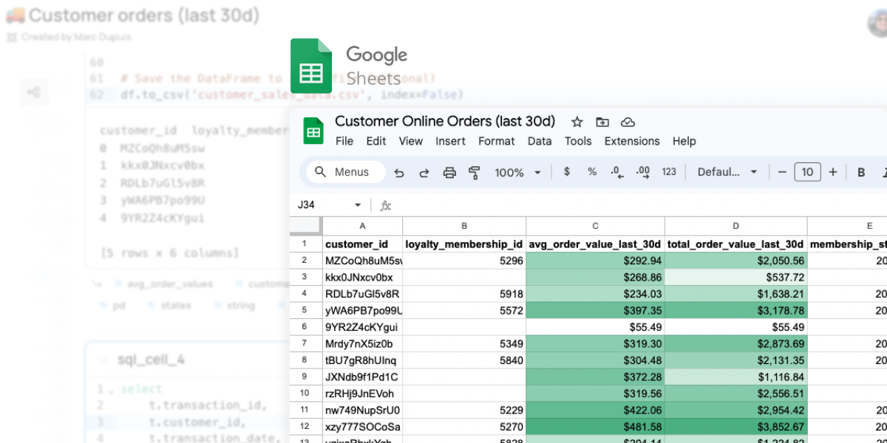The width and height of the screenshot is (887, 443).
Task: Click cell containing $1,116.84
Action: [x=735, y=377]
